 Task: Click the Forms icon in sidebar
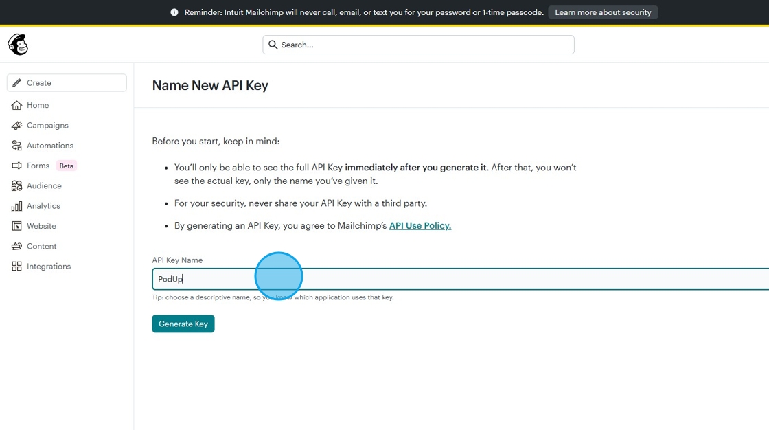coord(16,166)
